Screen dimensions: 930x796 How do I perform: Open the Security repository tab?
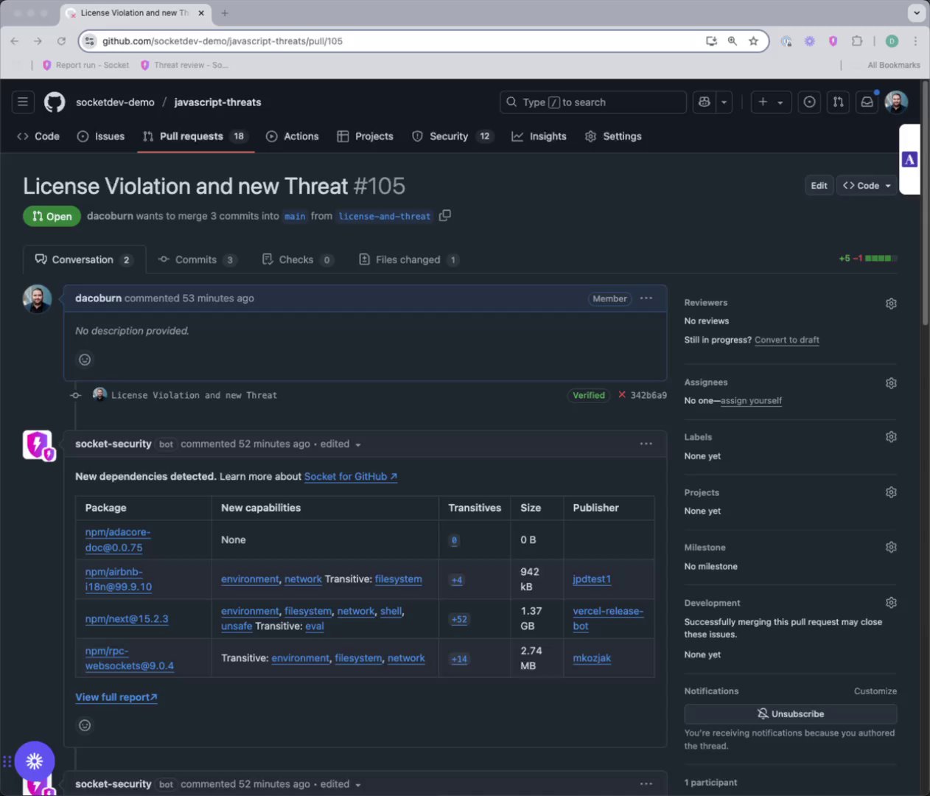tap(452, 136)
